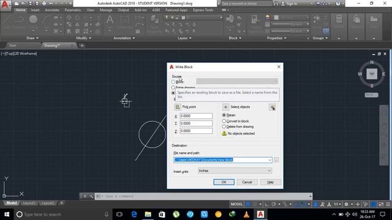The image size is (392, 220).
Task: Open Quick Select icon in Write Block dialog
Action: coord(273,108)
